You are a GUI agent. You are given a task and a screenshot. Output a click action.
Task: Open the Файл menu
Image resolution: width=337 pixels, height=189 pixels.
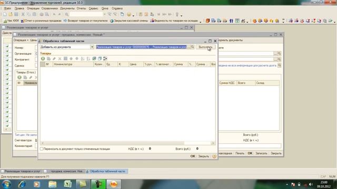[x=7, y=8]
